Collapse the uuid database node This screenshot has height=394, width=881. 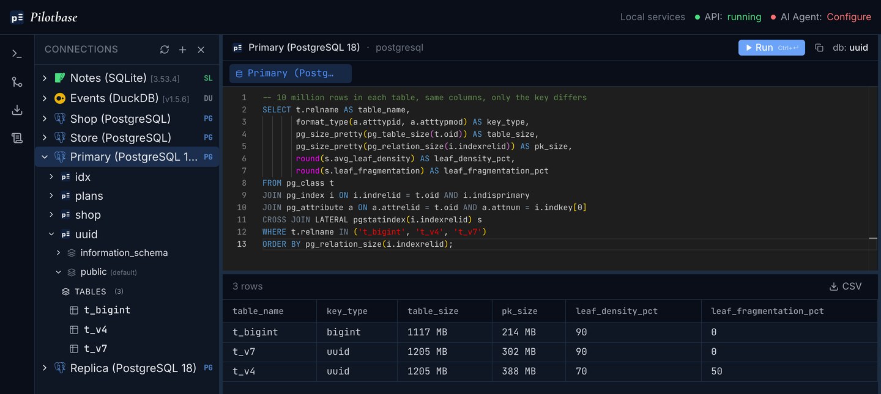tap(52, 235)
